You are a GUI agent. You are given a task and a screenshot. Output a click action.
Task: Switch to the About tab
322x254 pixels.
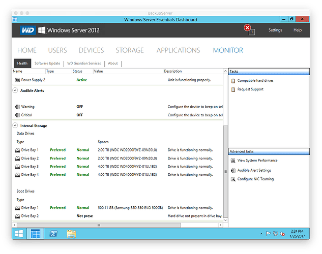point(113,63)
